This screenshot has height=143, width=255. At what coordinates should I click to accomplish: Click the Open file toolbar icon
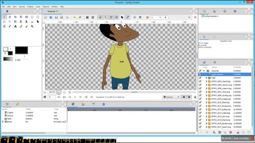coord(51,17)
